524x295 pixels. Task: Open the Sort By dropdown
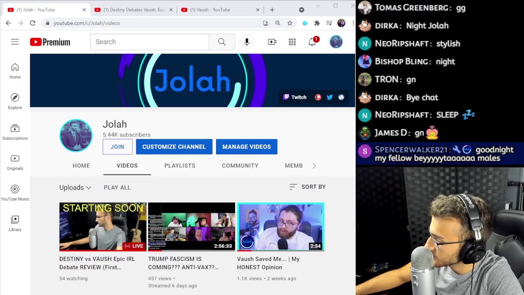(307, 187)
